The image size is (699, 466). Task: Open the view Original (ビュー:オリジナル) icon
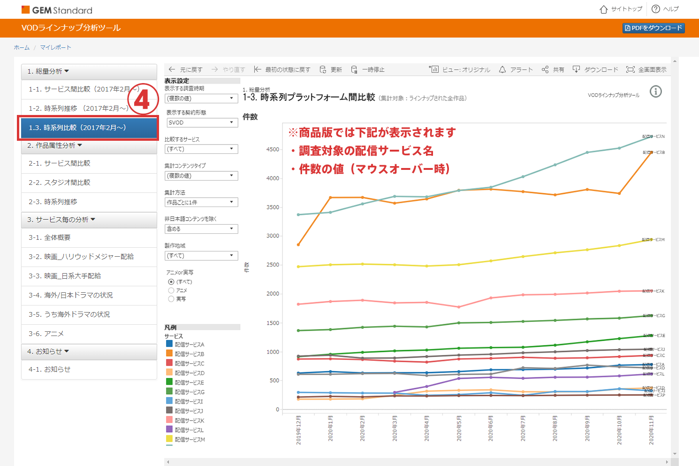(433, 69)
